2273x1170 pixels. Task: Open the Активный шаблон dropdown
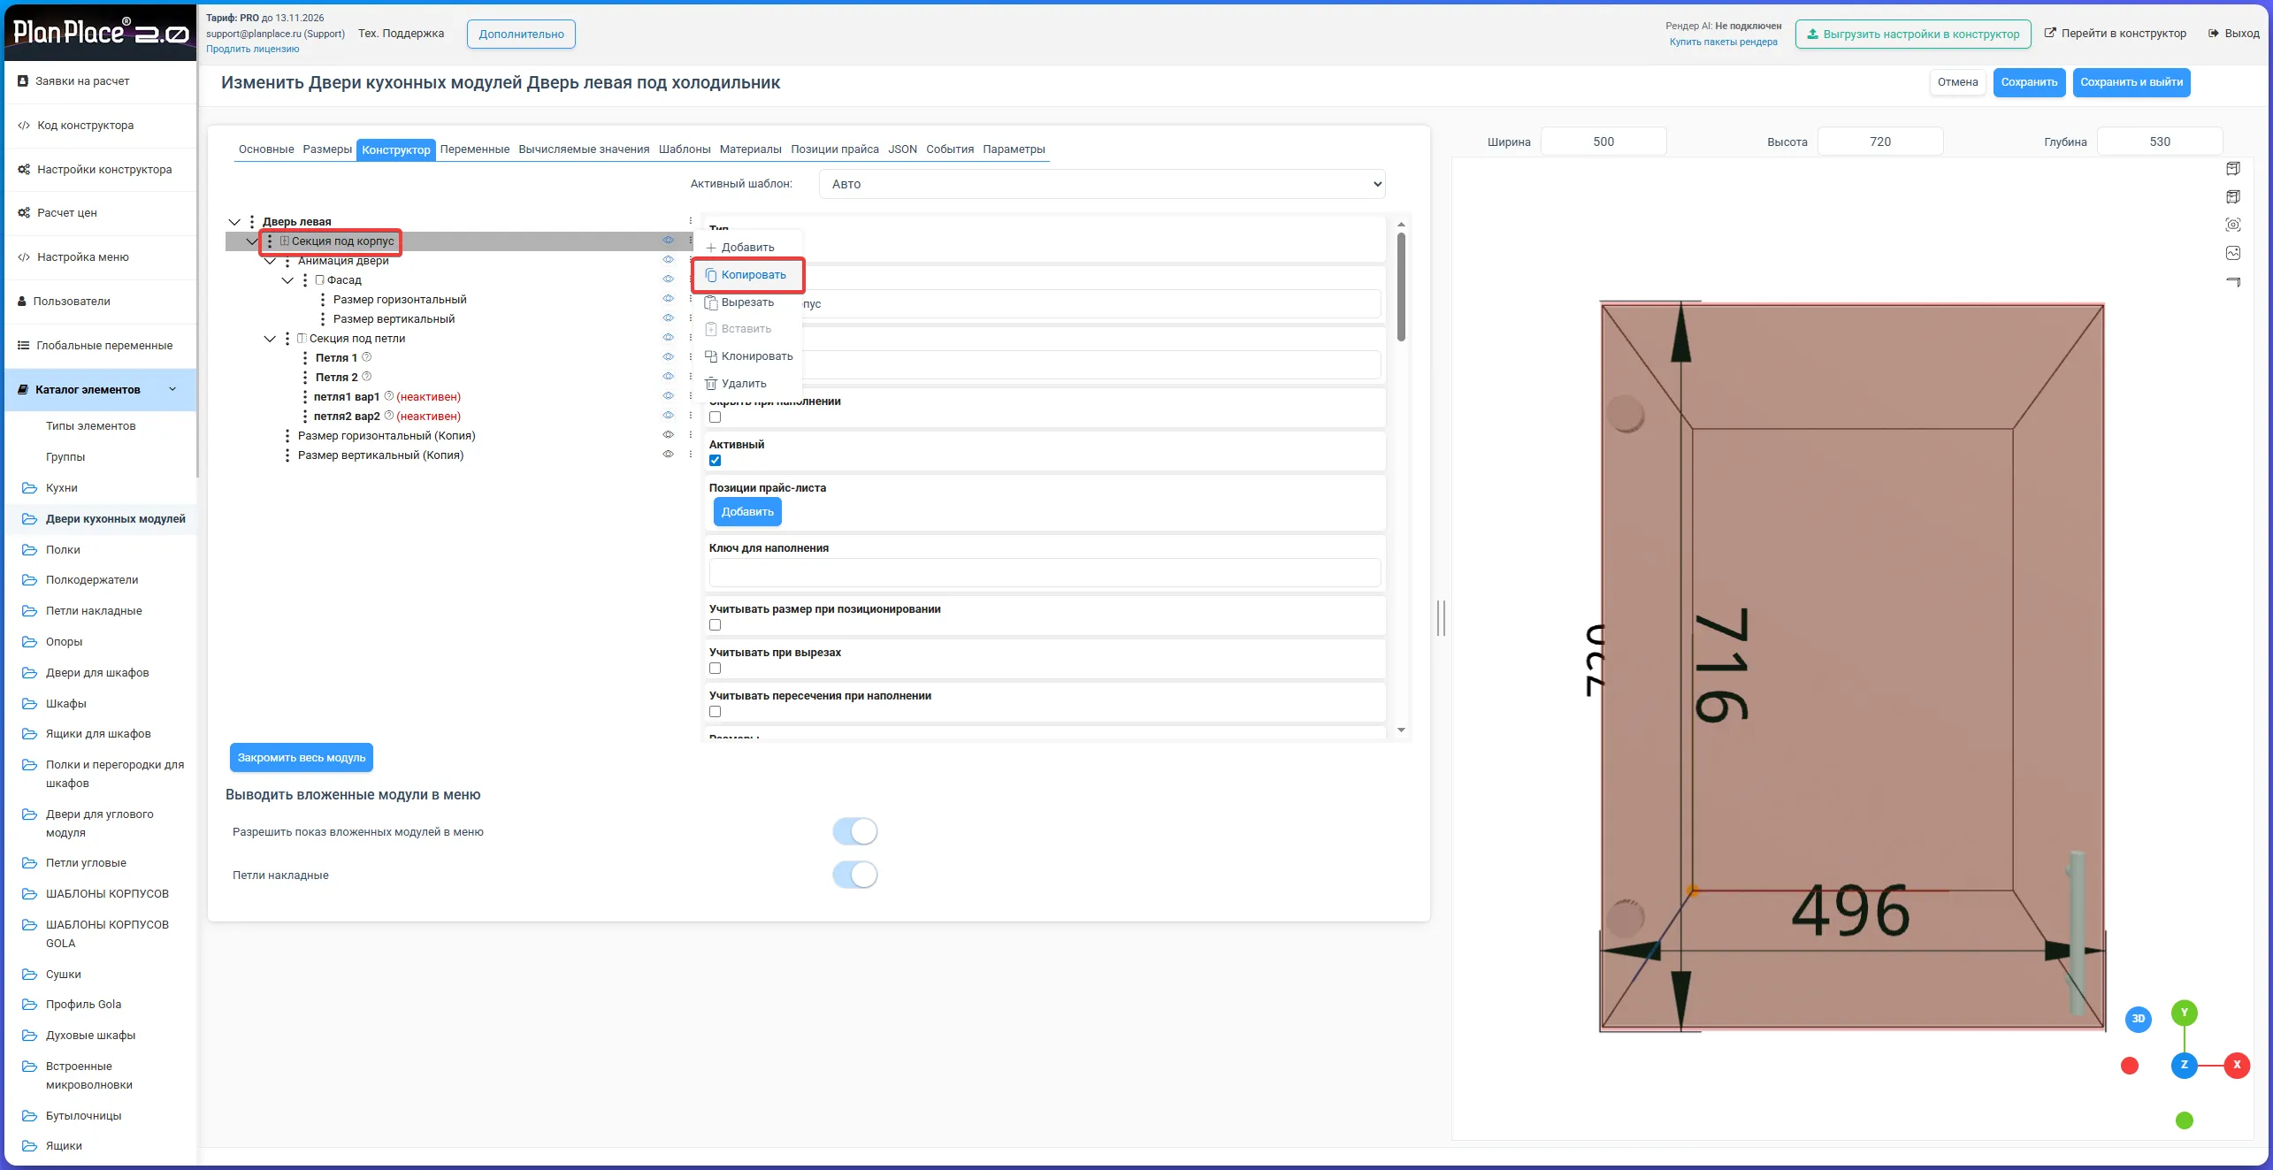tap(1102, 184)
